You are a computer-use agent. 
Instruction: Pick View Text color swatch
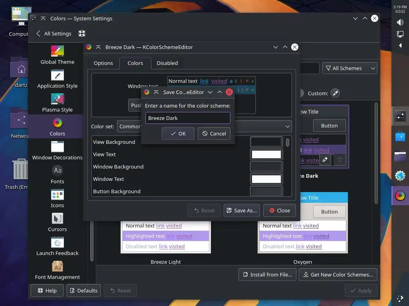tap(266, 154)
